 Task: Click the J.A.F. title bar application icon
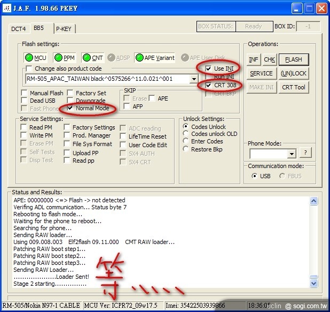[x=7, y=8]
